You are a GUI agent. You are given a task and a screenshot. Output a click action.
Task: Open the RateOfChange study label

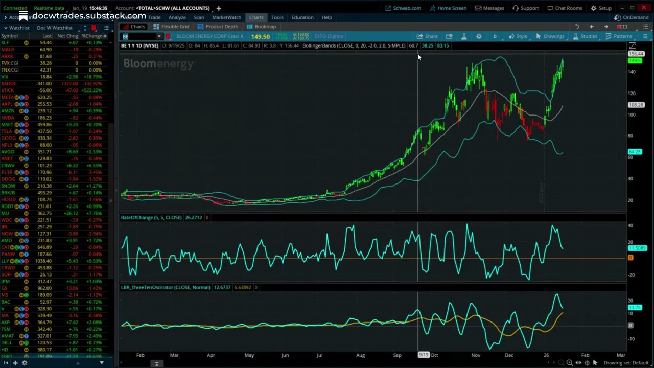click(151, 218)
